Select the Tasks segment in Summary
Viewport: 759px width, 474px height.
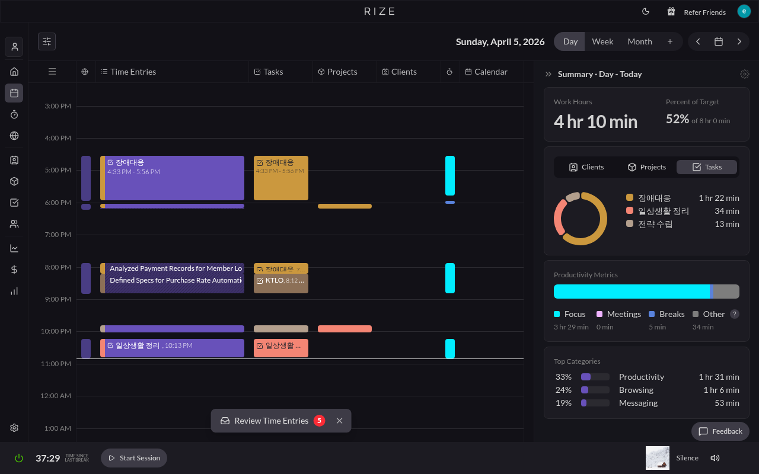tap(707, 167)
